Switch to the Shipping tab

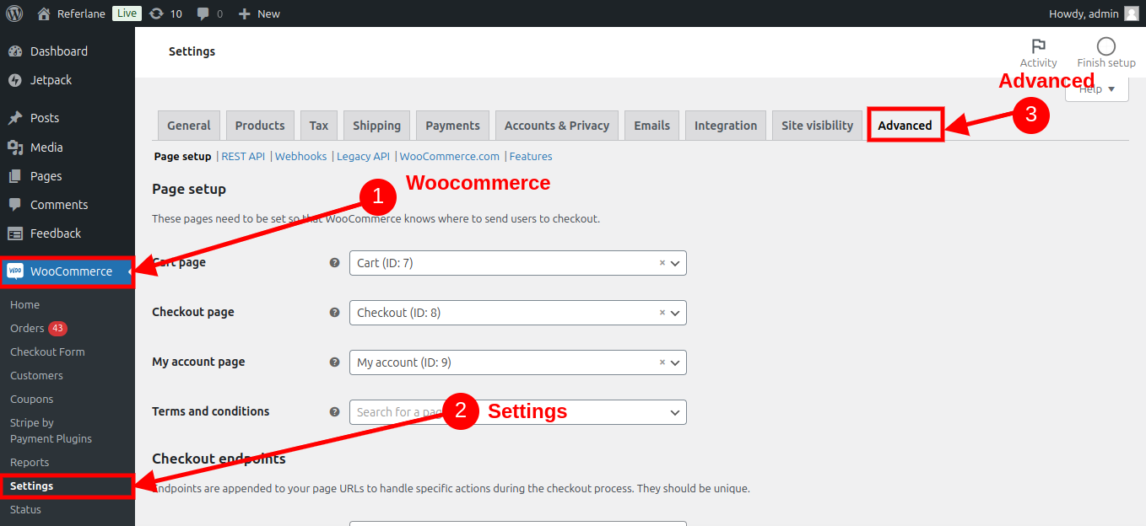click(376, 126)
